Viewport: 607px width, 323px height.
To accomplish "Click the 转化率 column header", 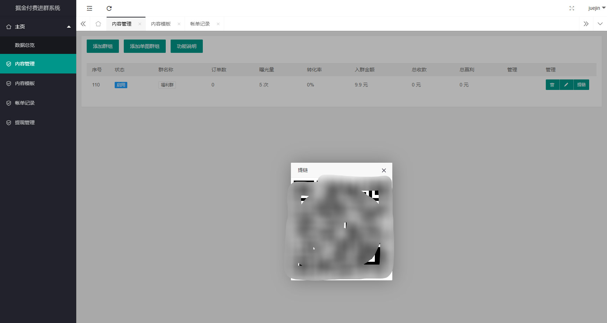I will pyautogui.click(x=314, y=70).
